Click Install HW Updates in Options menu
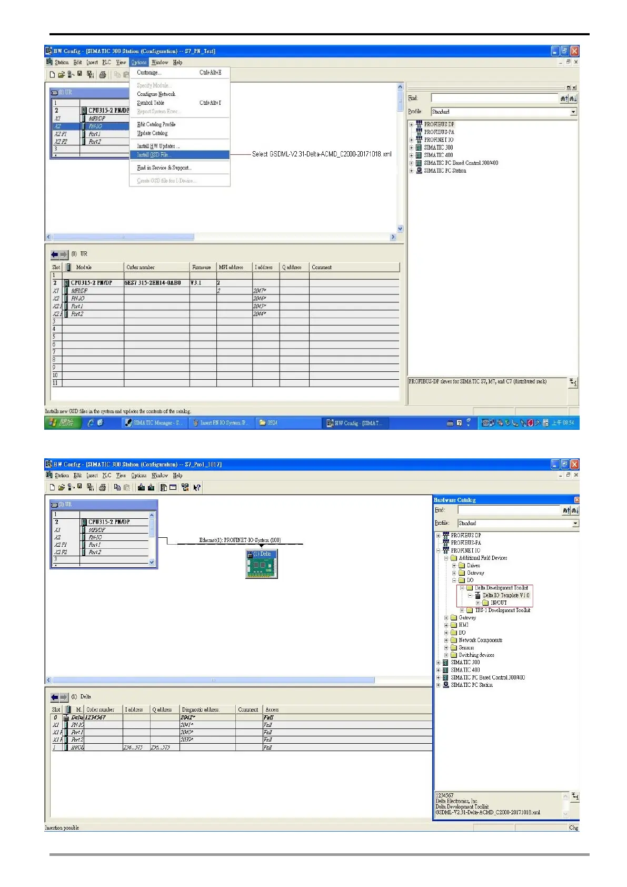This screenshot has height=887, width=627. click(x=180, y=146)
